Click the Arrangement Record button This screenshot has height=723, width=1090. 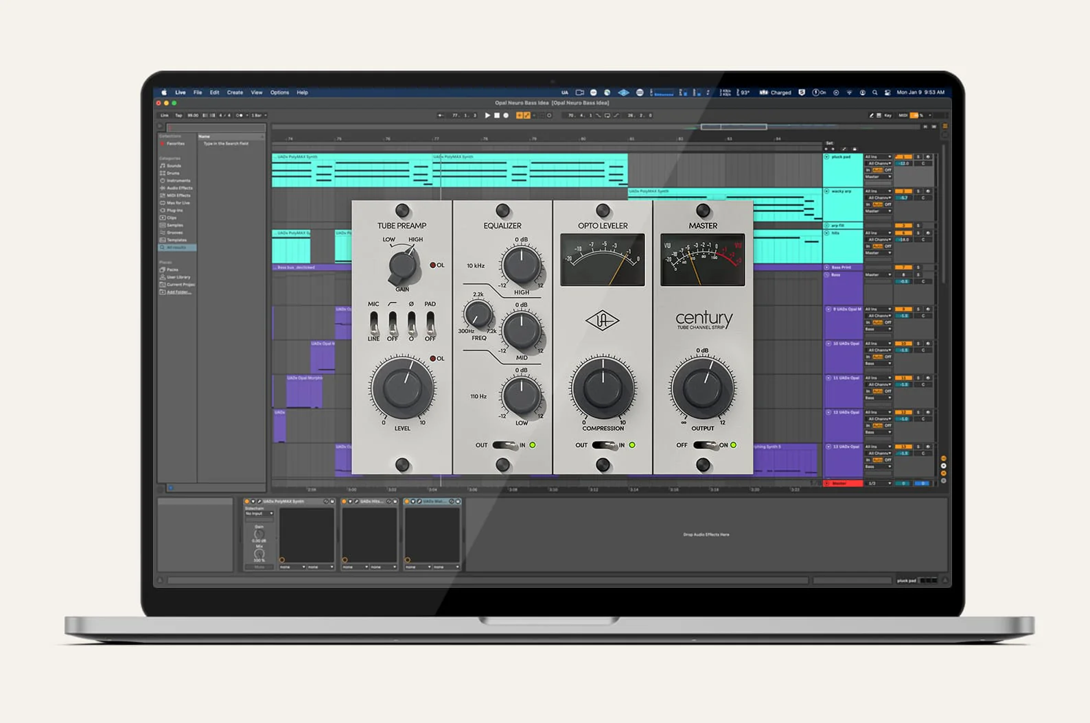tap(506, 115)
